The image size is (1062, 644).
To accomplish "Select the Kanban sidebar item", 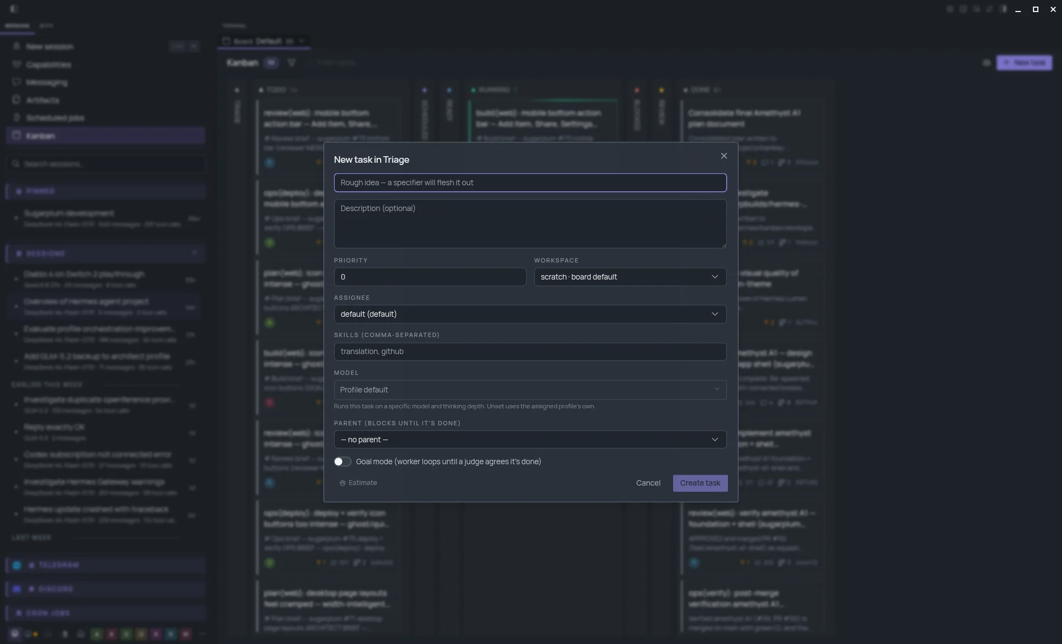I will point(105,136).
